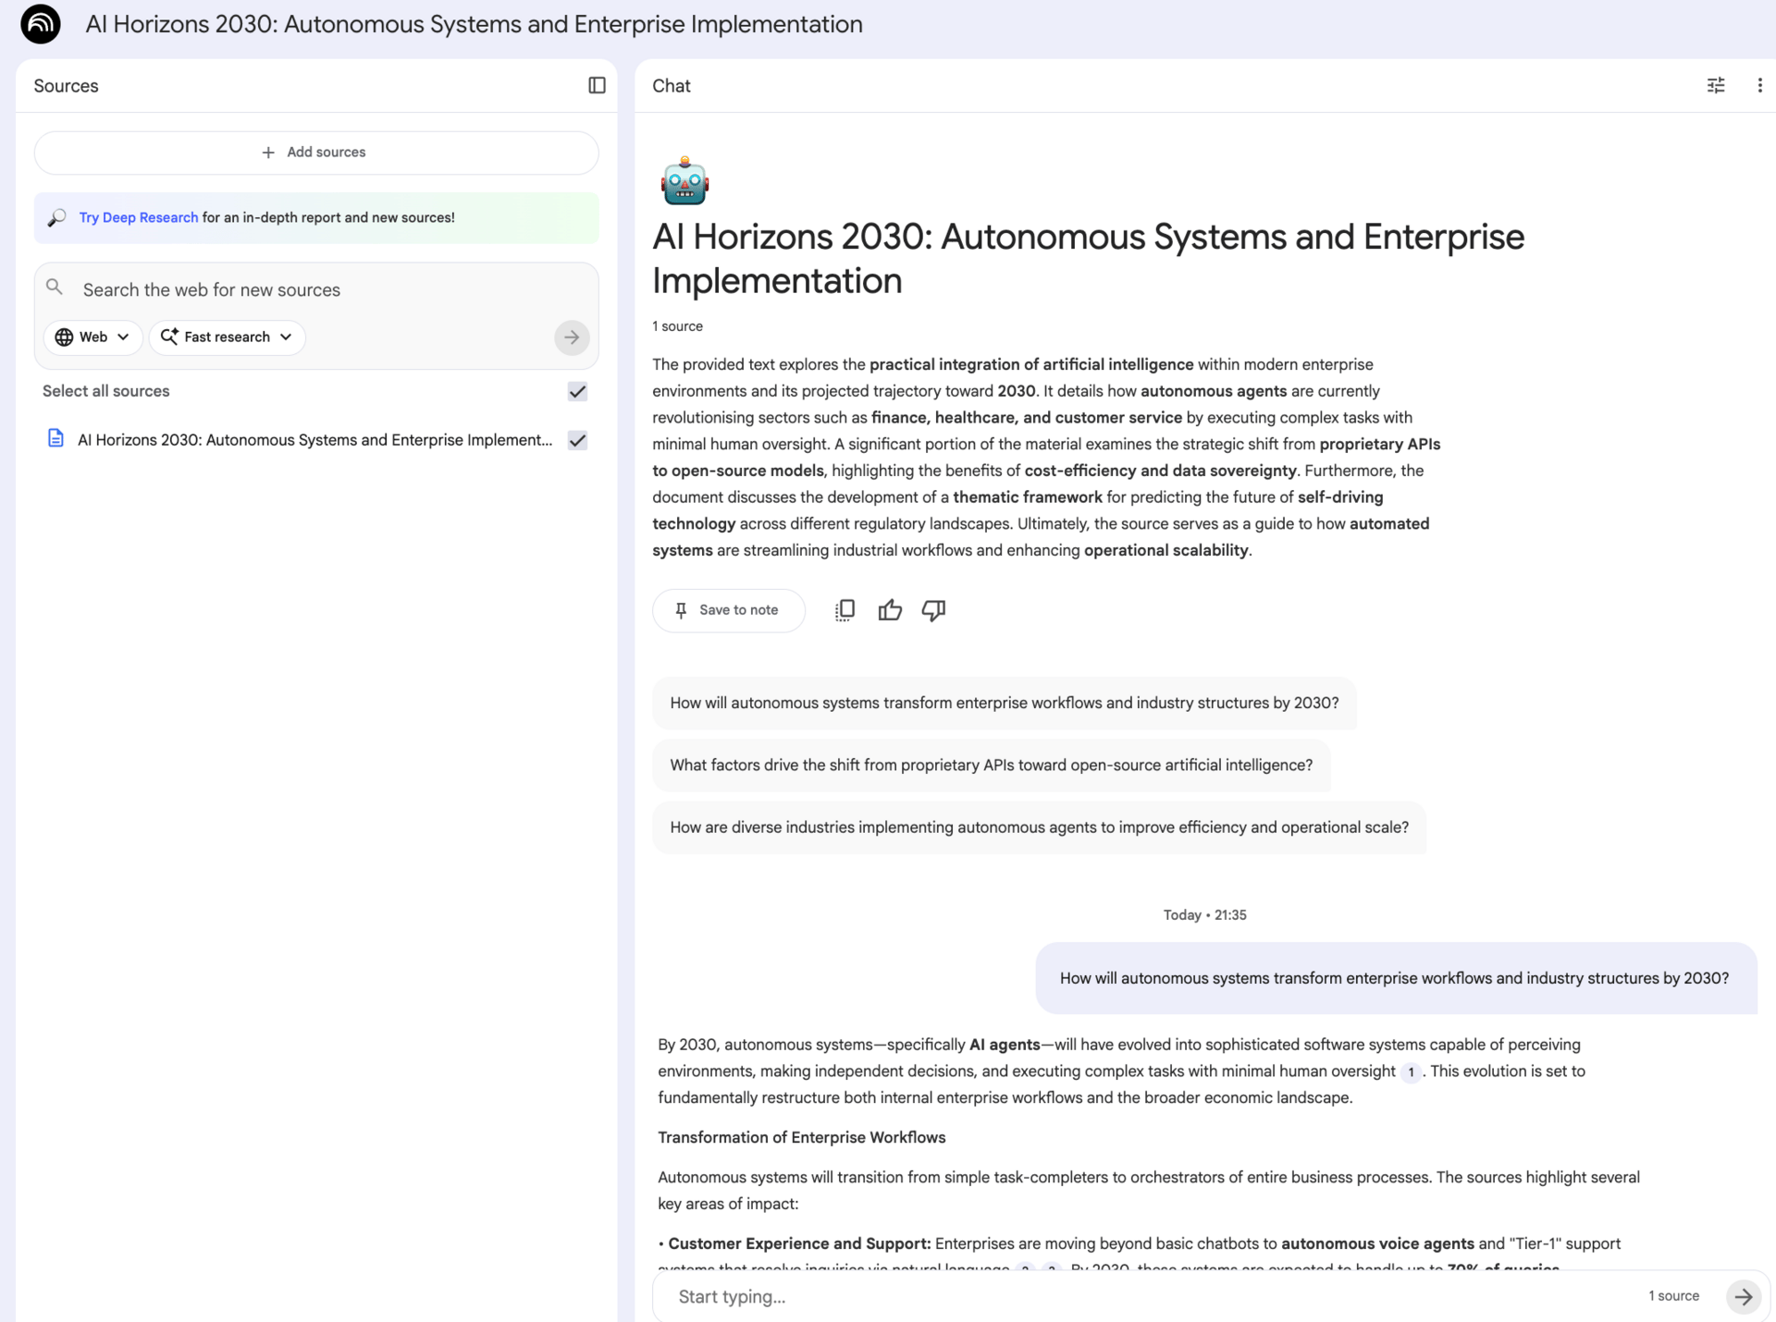Click the Add sources button
The image size is (1776, 1322).
pos(315,153)
